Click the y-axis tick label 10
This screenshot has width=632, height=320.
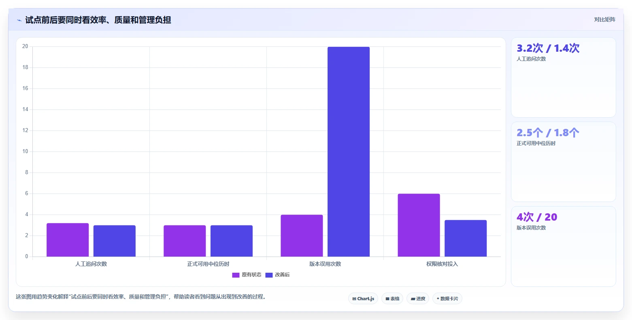[26, 152]
